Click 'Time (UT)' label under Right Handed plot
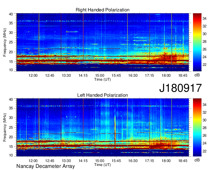The width and height of the screenshot is (210, 170). 103,79
